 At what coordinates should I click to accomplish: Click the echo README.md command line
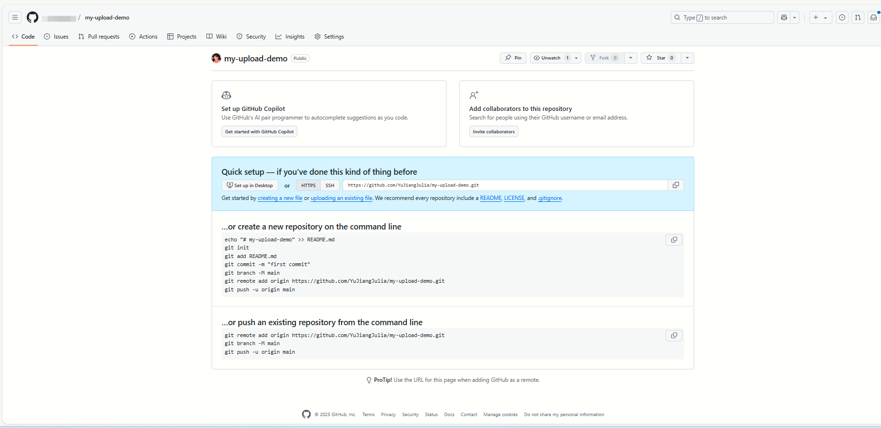(280, 240)
